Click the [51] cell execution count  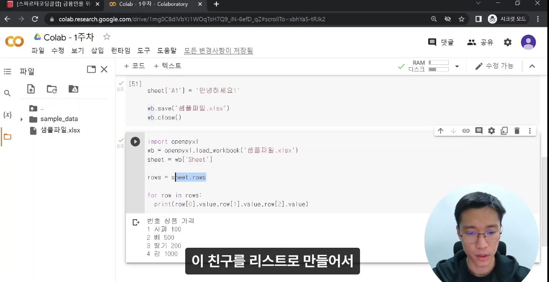(135, 84)
